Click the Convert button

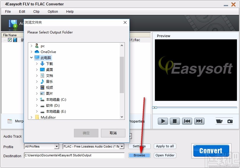coord(211,151)
